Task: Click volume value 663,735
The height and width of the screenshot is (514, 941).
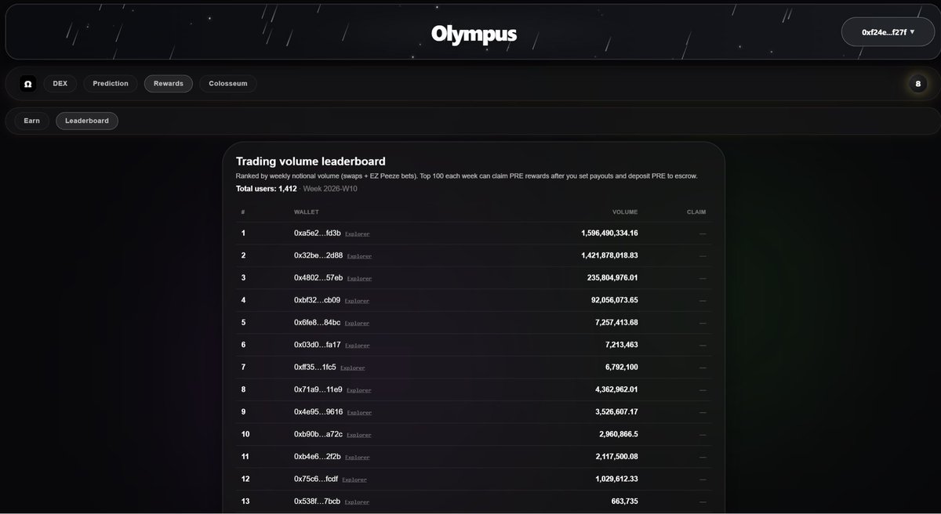Action: coord(625,501)
